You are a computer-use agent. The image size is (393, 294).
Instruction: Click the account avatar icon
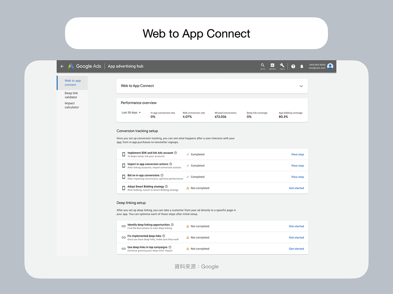click(x=330, y=66)
